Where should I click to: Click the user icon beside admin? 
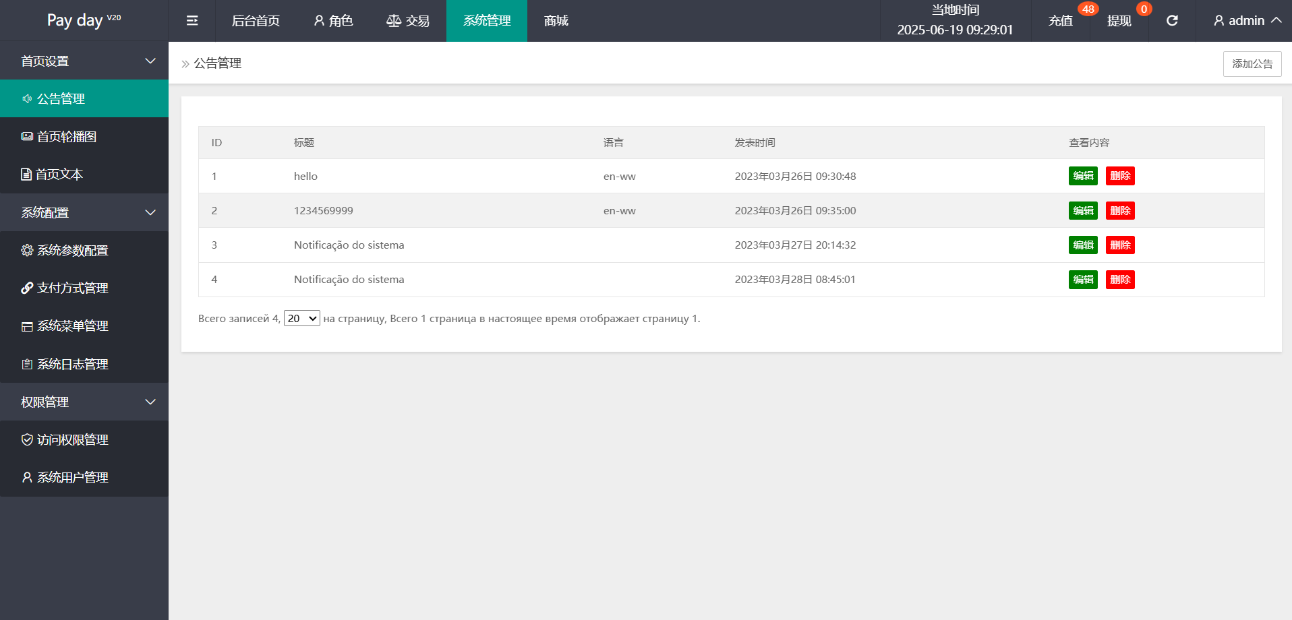point(1218,21)
